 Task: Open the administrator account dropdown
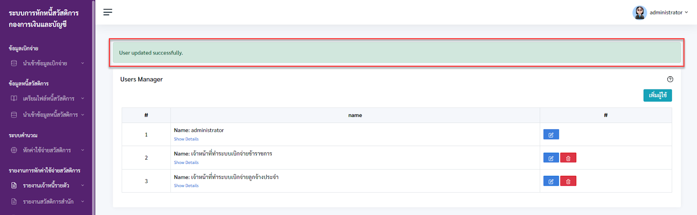669,13
